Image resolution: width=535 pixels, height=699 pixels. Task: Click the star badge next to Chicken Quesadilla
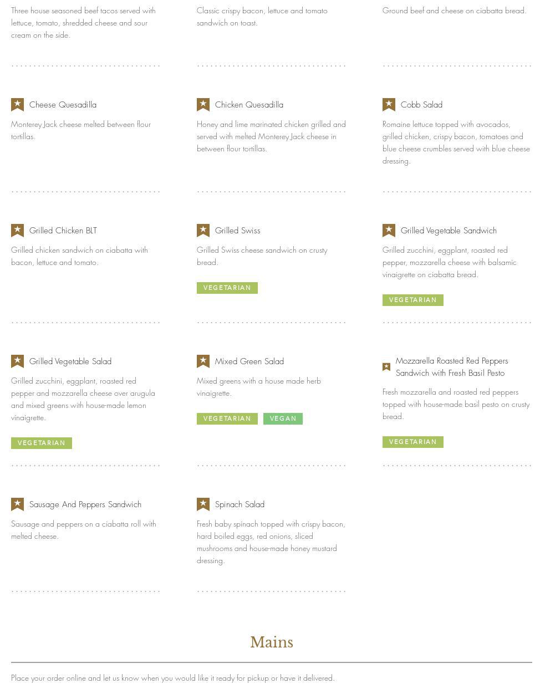(203, 104)
